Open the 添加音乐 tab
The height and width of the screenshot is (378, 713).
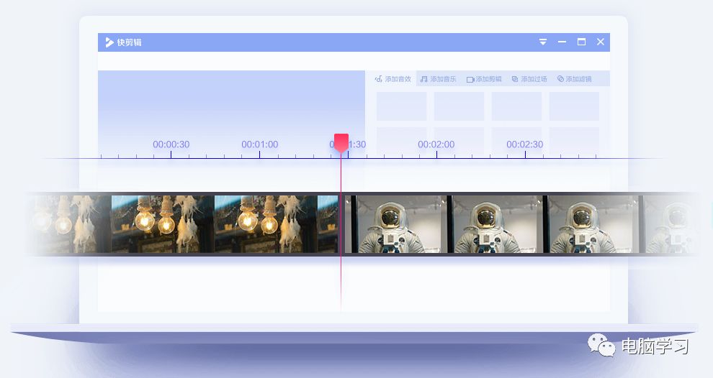coord(439,79)
